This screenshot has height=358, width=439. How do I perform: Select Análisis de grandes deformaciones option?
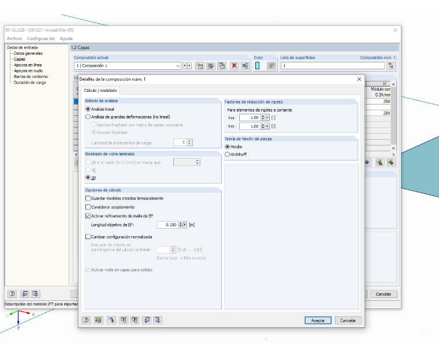coord(88,117)
